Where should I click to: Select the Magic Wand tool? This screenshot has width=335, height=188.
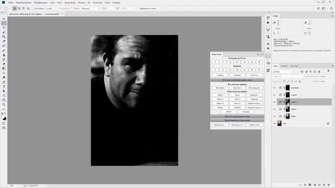[4, 32]
